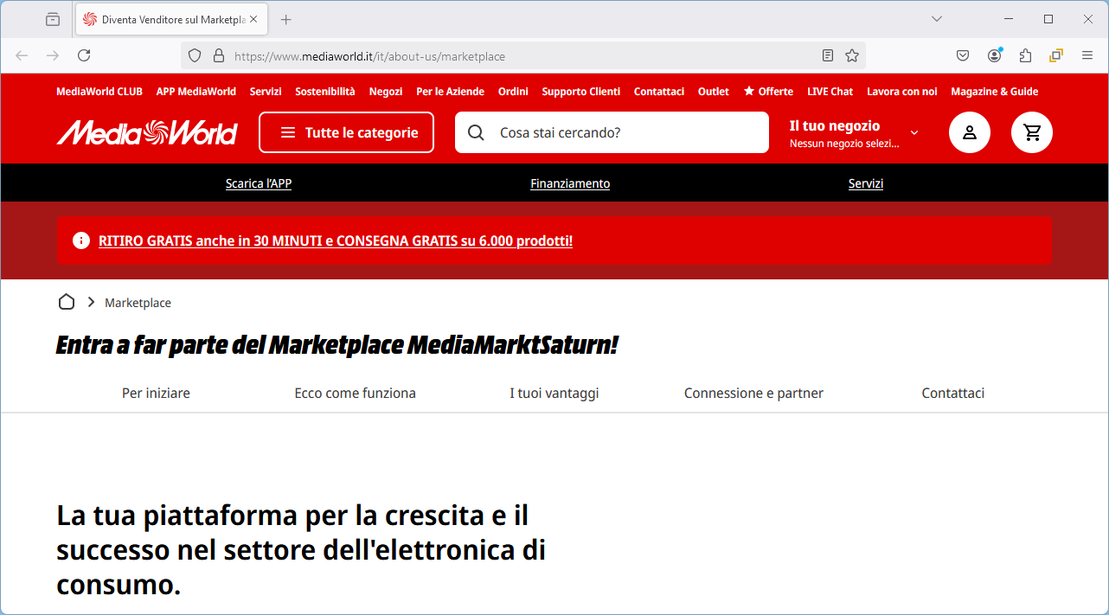Open Per le Aziende menu item
The width and height of the screenshot is (1109, 615).
[451, 92]
